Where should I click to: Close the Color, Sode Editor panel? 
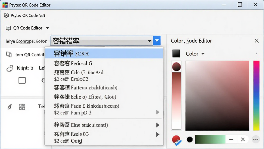point(257,41)
